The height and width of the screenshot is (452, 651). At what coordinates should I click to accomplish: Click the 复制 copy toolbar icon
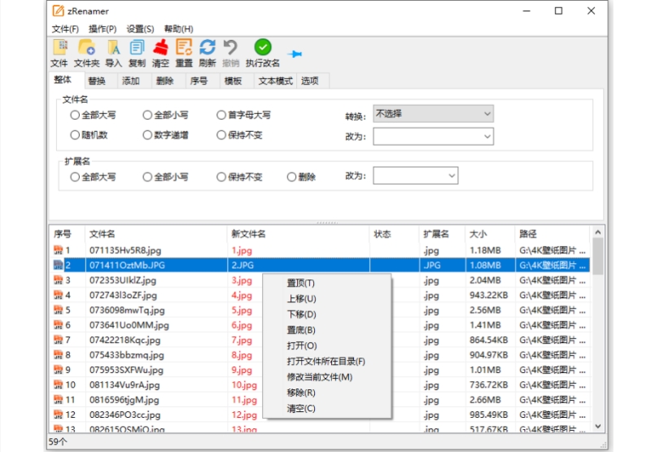click(x=137, y=47)
